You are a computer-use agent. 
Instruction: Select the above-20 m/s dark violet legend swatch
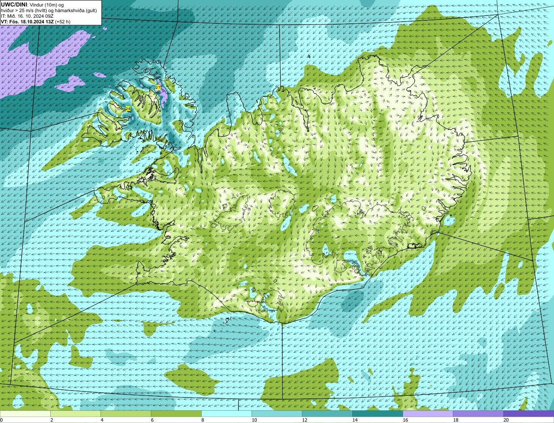coord(529,413)
